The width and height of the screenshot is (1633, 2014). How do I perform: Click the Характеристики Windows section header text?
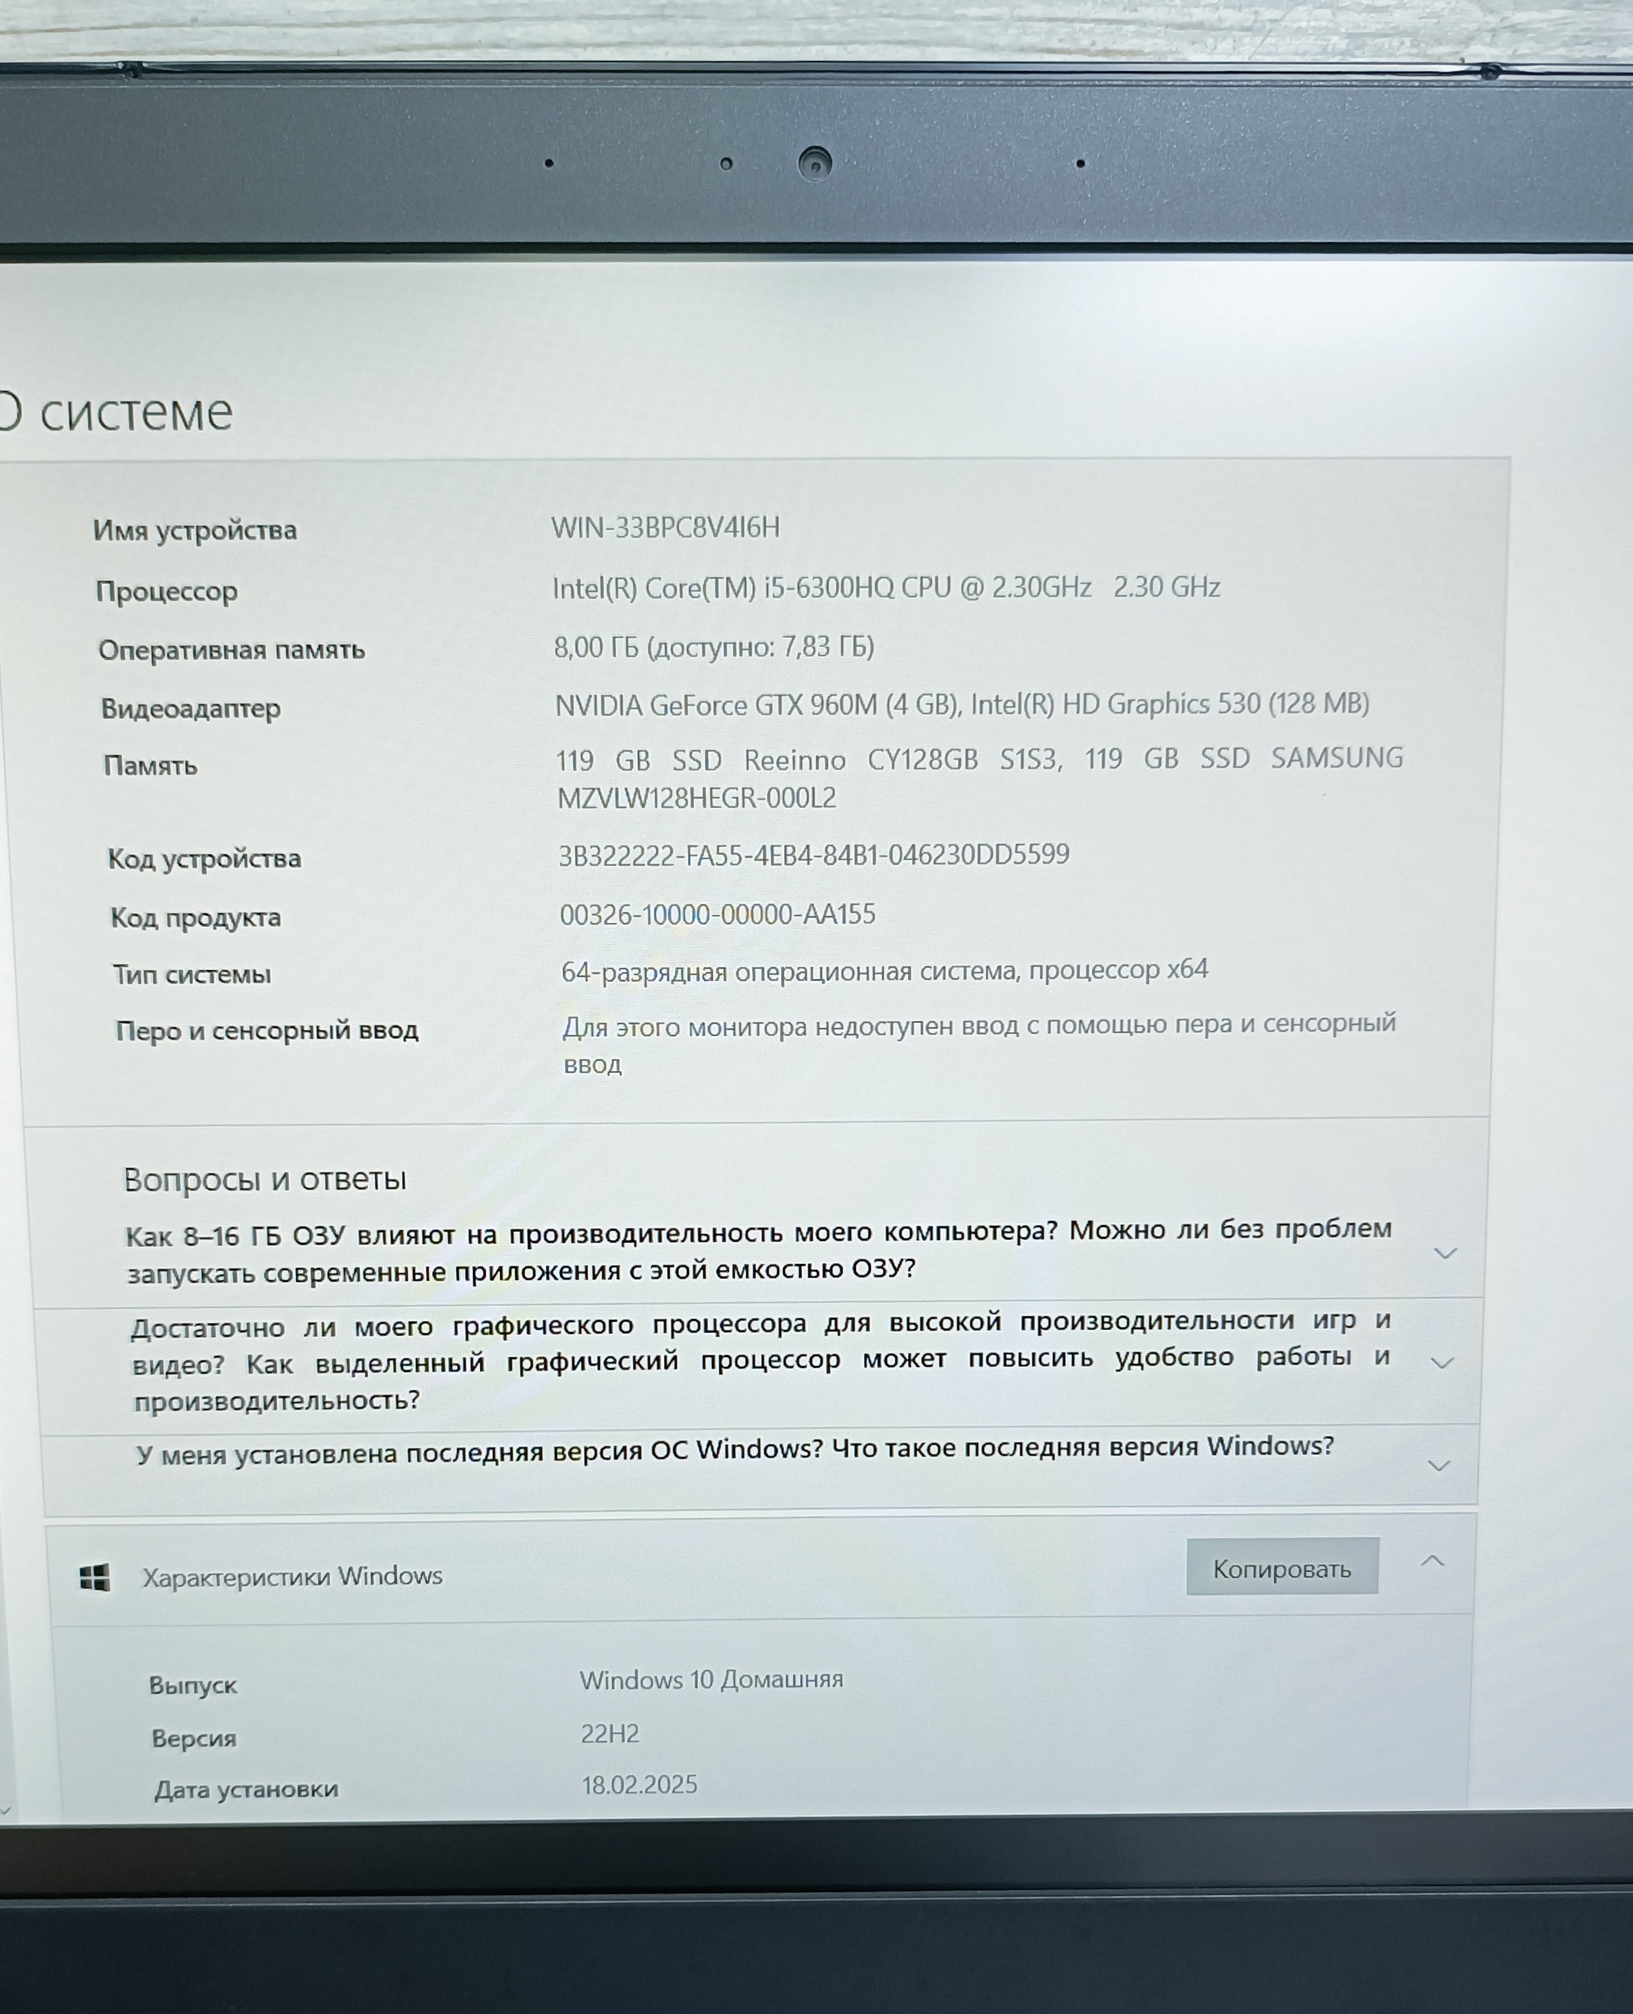point(292,1576)
